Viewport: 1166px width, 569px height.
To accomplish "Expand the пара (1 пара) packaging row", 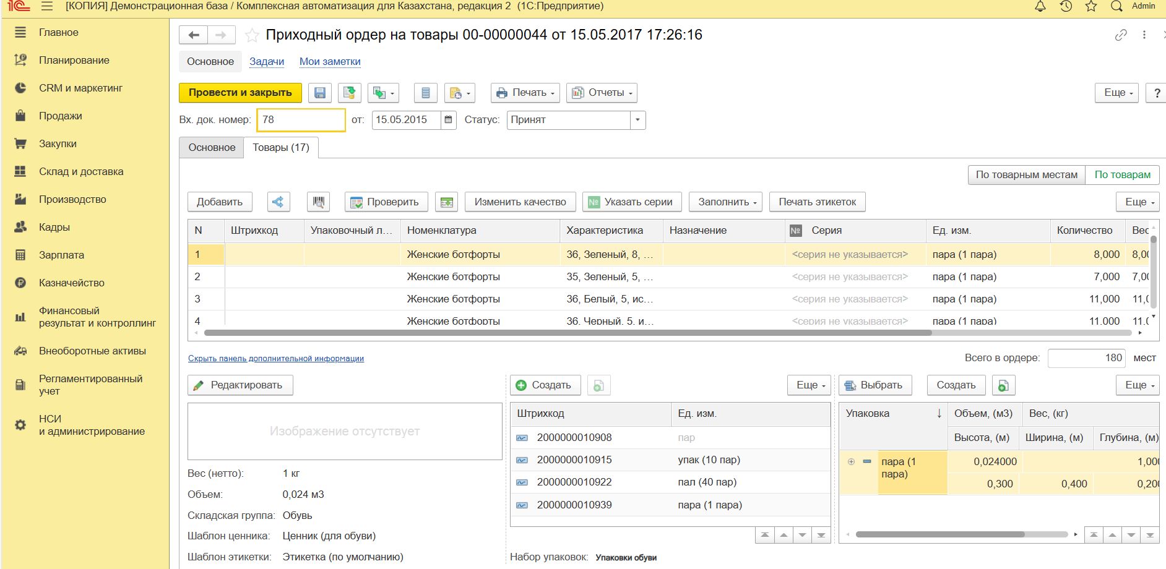I will 851,462.
